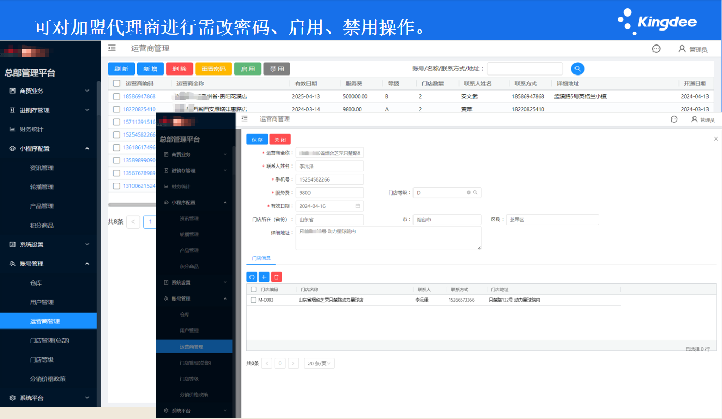Open the 20条/页 page size dropdown

[x=319, y=363]
